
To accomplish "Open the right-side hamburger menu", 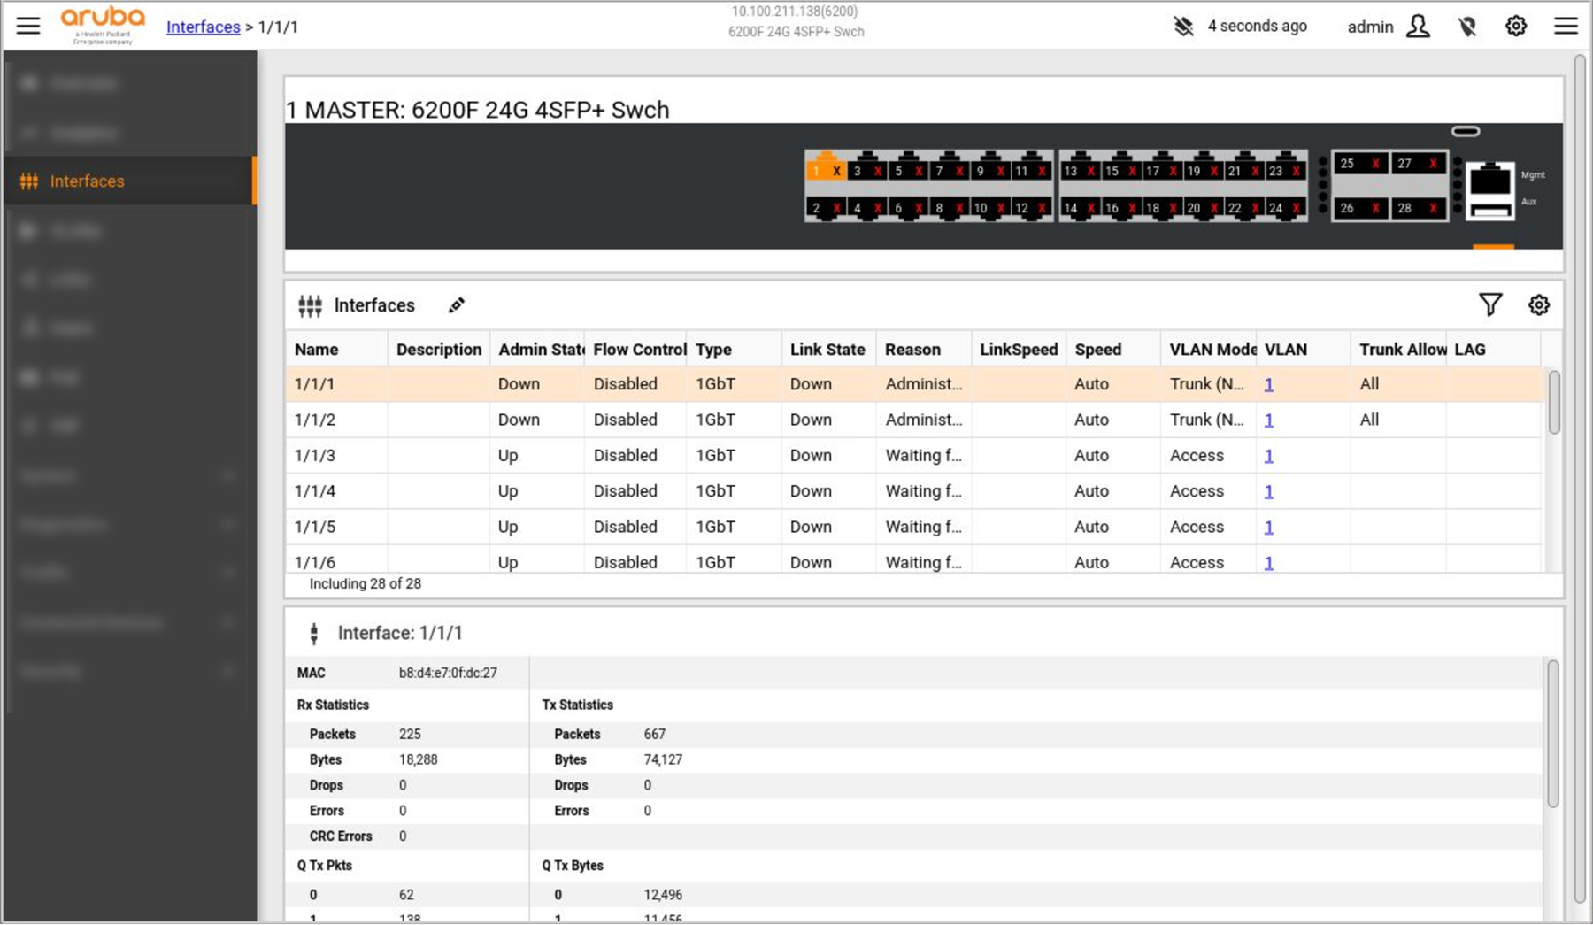I will pyautogui.click(x=1566, y=26).
